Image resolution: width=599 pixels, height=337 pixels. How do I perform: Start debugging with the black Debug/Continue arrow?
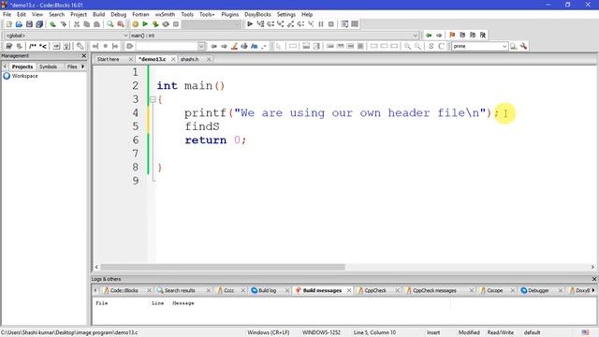[250, 24]
